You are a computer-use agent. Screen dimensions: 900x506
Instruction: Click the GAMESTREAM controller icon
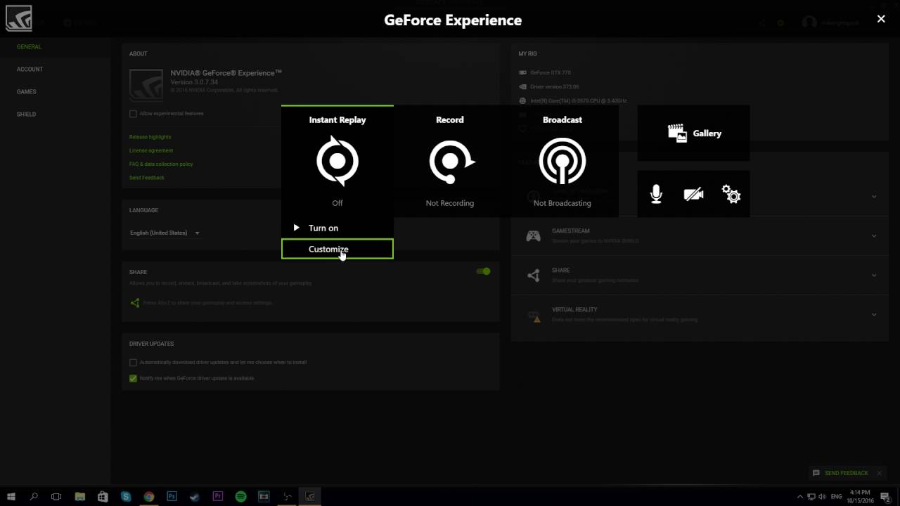pyautogui.click(x=534, y=236)
